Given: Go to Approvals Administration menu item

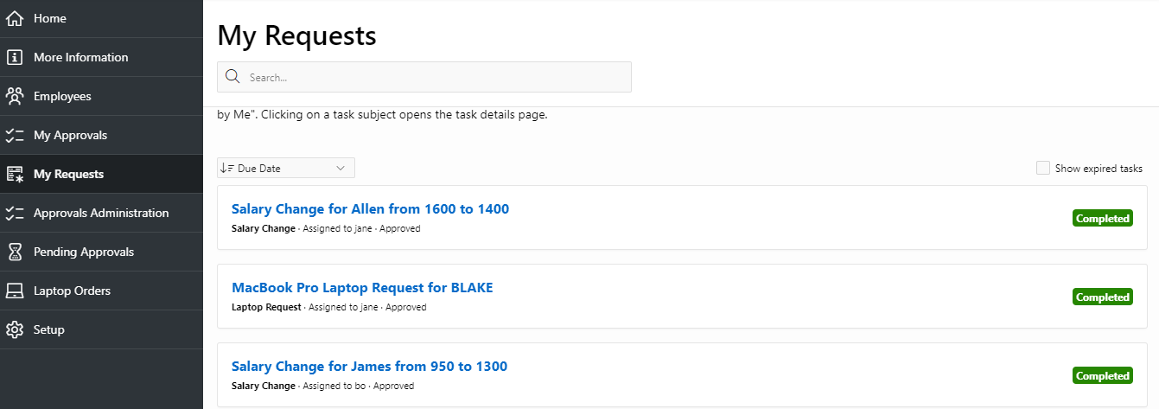Looking at the screenshot, I should pyautogui.click(x=101, y=213).
